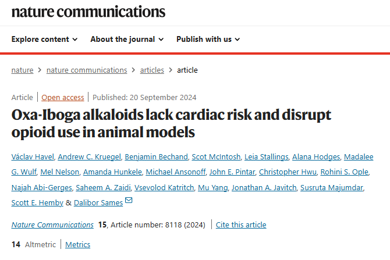Click the nature communications logo
The image size is (390, 260).
pyautogui.click(x=88, y=12)
